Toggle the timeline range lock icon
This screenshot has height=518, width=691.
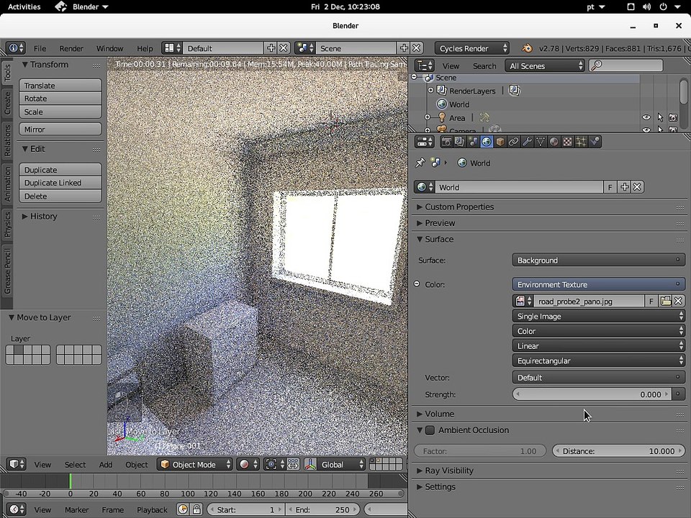coord(197,509)
